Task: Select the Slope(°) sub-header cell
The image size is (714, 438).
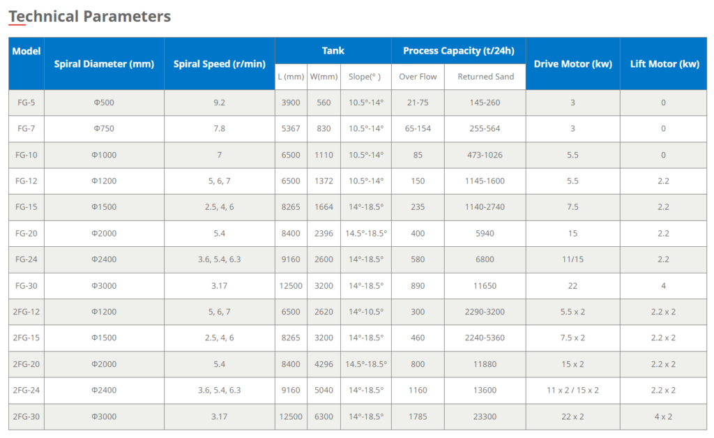Action: coord(365,77)
